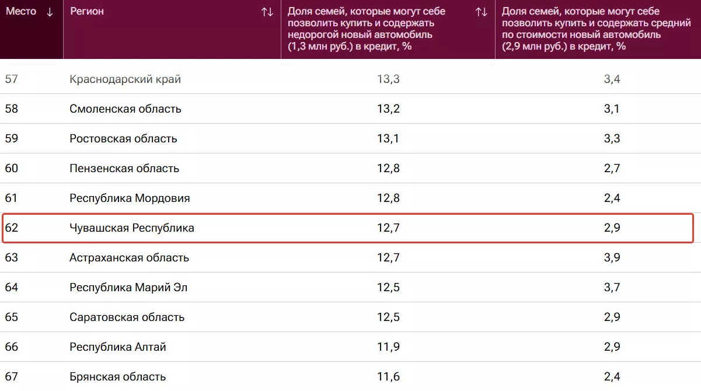Click on Ростовская область
701x391 pixels.
pos(123,139)
